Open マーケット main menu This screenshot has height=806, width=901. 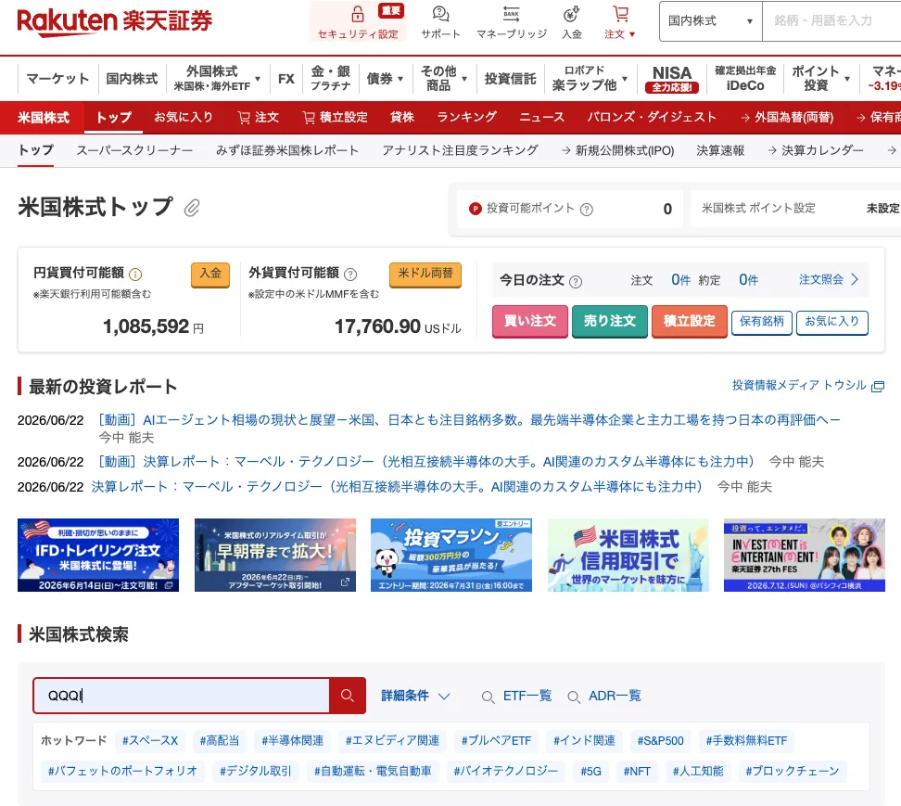tap(57, 79)
